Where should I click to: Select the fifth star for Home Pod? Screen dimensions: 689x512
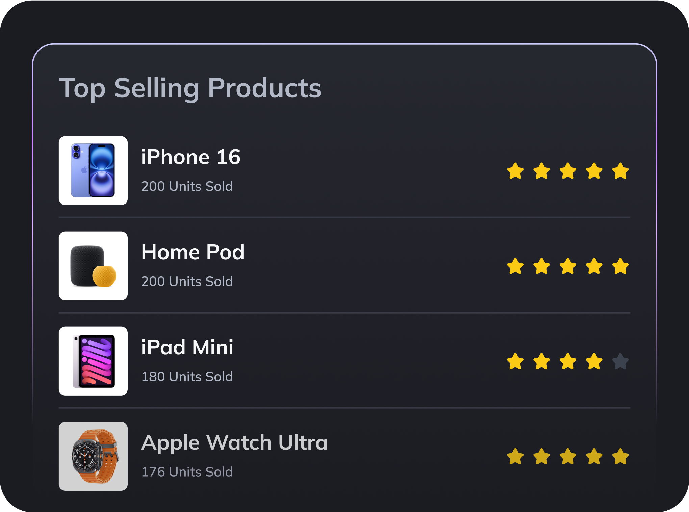pyautogui.click(x=620, y=266)
